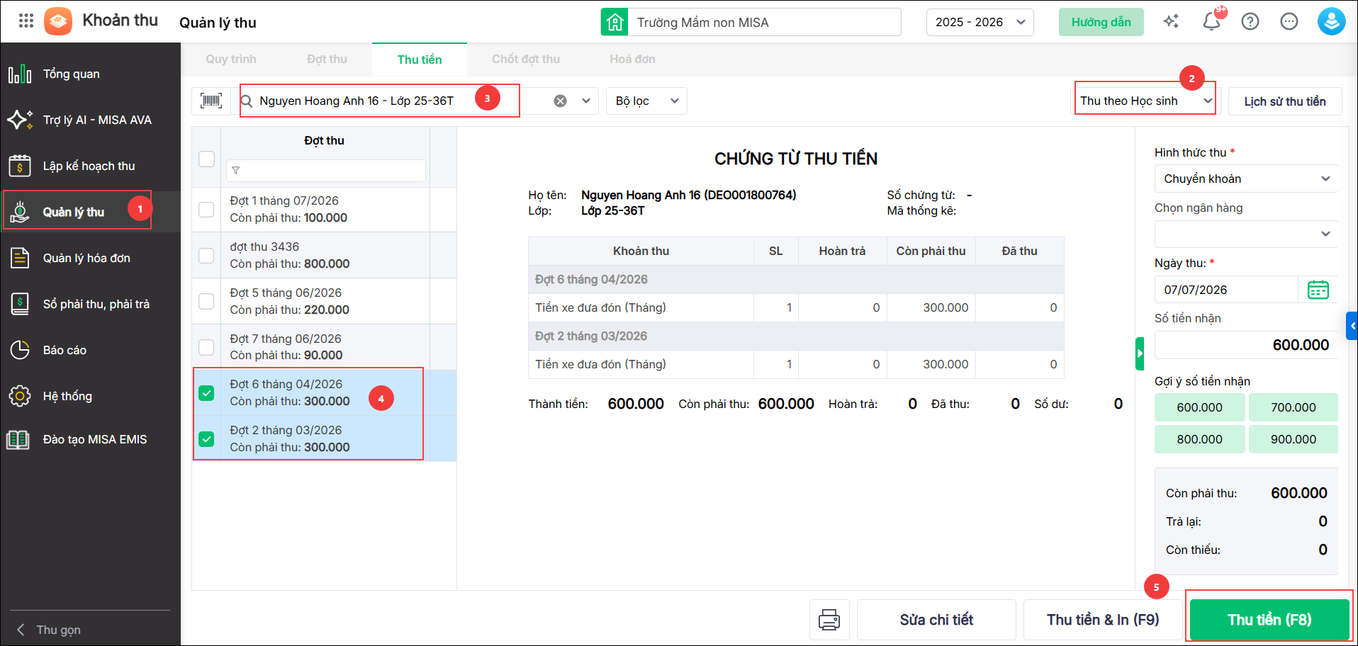The width and height of the screenshot is (1358, 646).
Task: Open Trợ lý AI - MISA AVA
Action: pyautogui.click(x=90, y=120)
